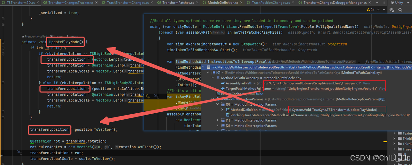Click the UpdatePlayMode method name
412x165 pixels.
pos(64,42)
